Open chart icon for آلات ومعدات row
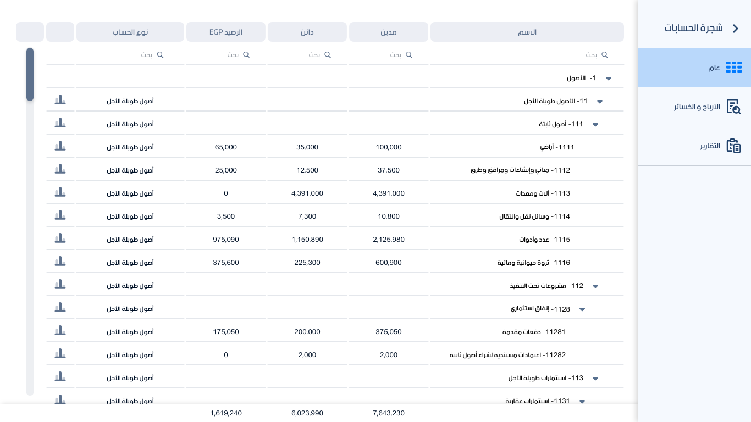751x422 pixels. (60, 193)
